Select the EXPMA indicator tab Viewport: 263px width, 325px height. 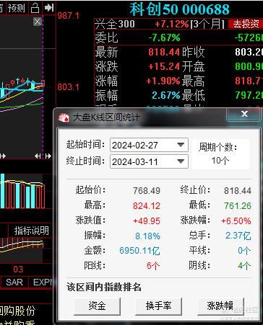pos(41,282)
